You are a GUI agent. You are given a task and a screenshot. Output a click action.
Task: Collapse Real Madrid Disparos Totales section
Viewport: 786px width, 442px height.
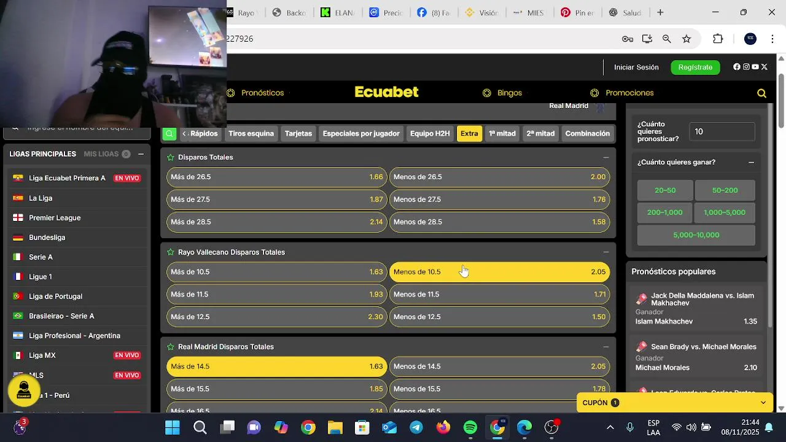606,347
